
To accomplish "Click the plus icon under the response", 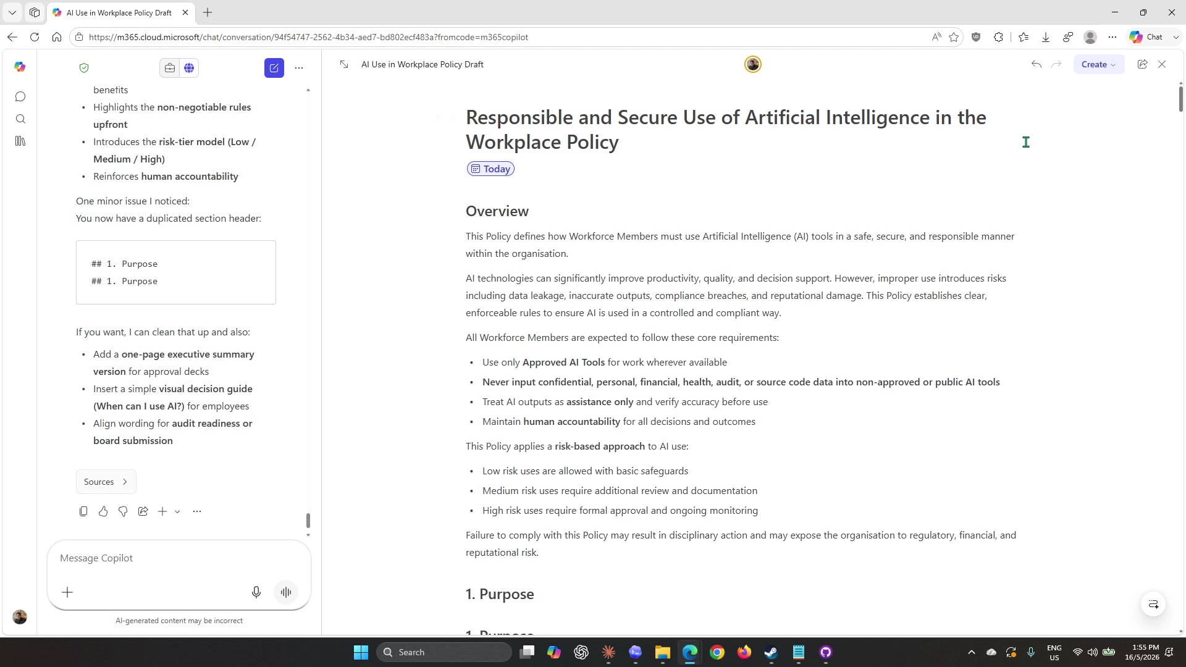I will coord(162,511).
